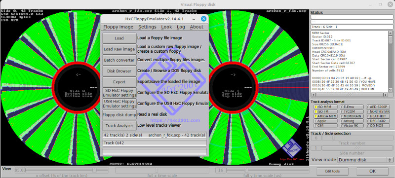Viewport: 395px width, 178px height.
Task: Open SD HxC Floppy Emulator settings
Action: tap(119, 93)
